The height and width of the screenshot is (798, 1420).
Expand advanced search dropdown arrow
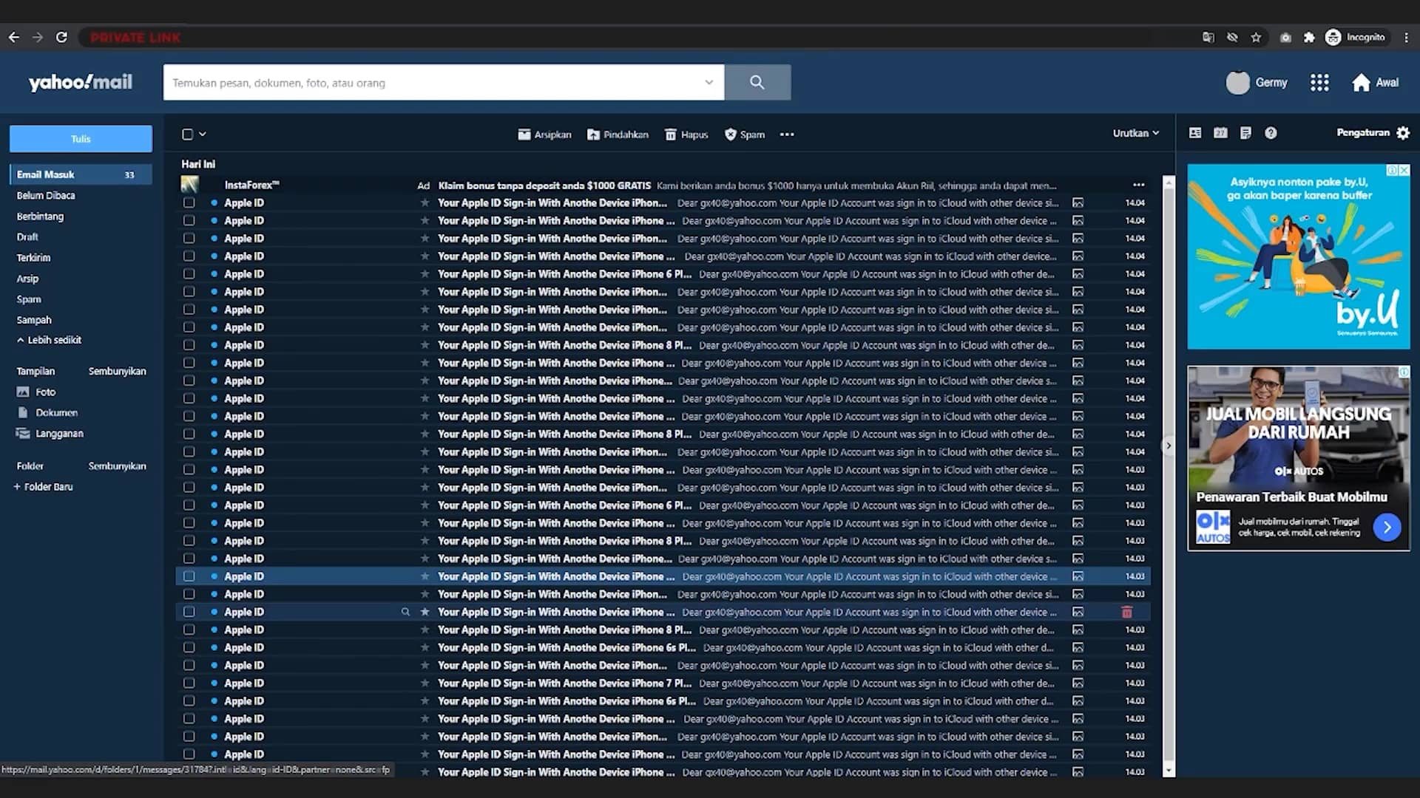tap(709, 82)
